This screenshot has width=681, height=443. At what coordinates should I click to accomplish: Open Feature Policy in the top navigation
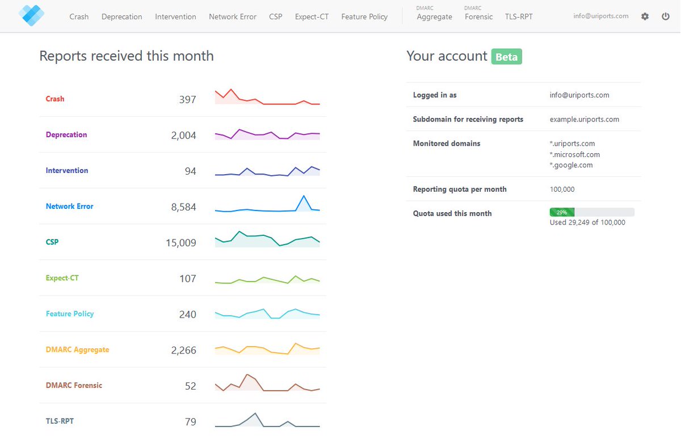[364, 16]
